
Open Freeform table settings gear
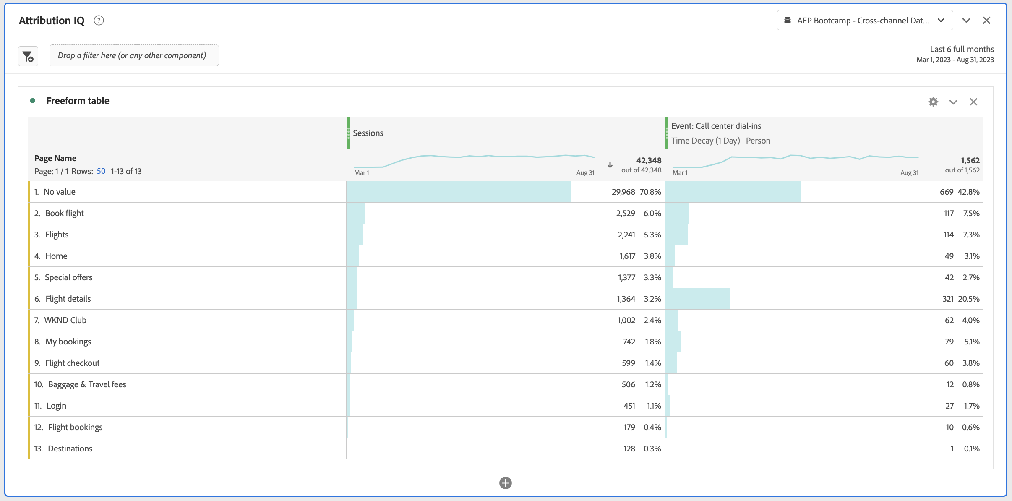933,102
